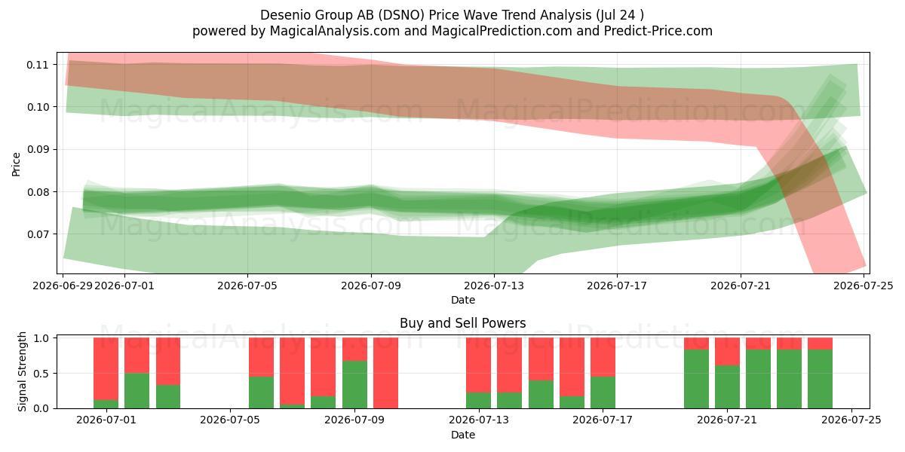905x452 pixels.
Task: Click the 'Signal Strength' y-axis label
Action: (23, 371)
